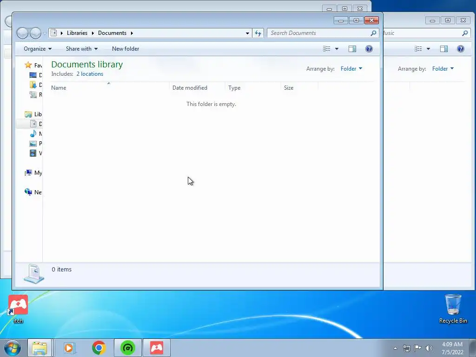Click the search icon in Music window
Viewport: 476px width, 357px height.
(465, 33)
